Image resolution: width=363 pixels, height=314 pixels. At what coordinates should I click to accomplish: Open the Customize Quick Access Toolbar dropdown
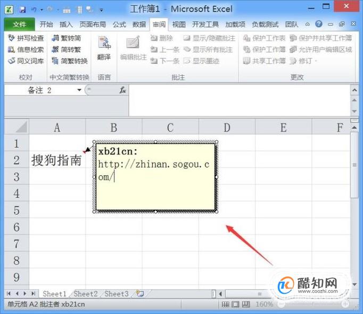(101, 10)
